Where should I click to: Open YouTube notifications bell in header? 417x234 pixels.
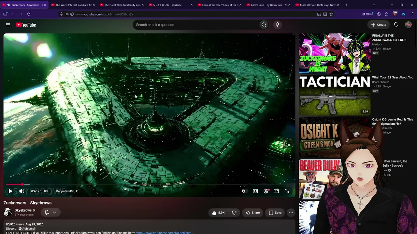(x=395, y=25)
